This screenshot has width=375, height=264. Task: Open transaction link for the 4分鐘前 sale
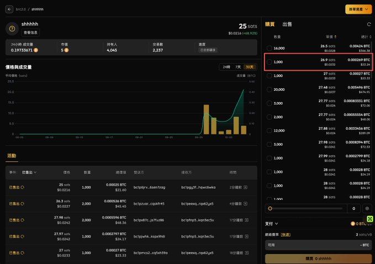tap(245, 203)
